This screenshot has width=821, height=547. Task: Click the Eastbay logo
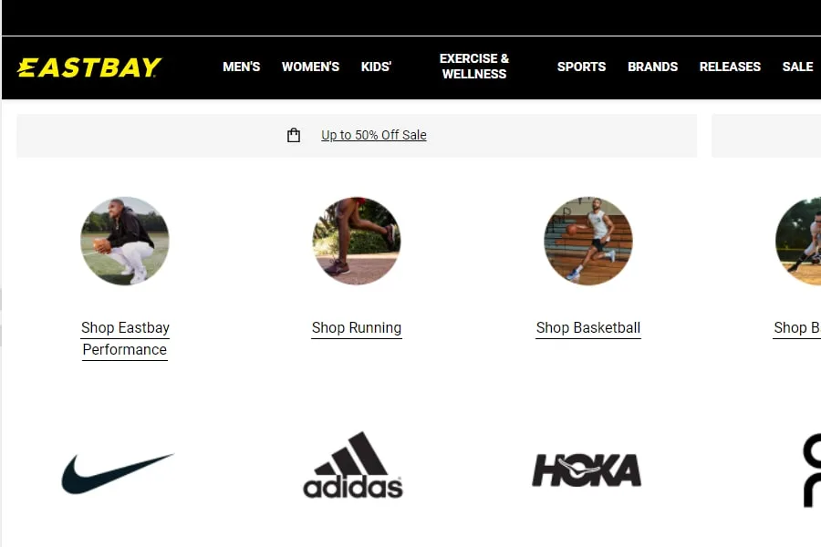click(89, 67)
